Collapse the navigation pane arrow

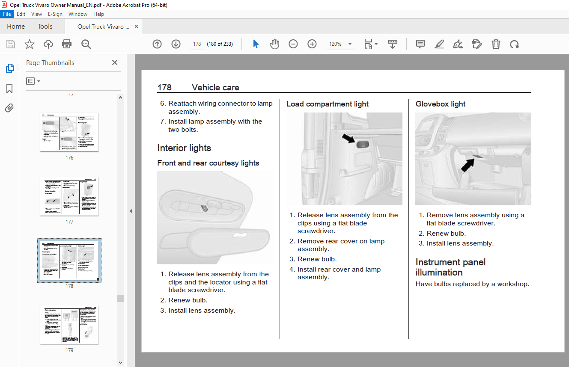click(131, 211)
